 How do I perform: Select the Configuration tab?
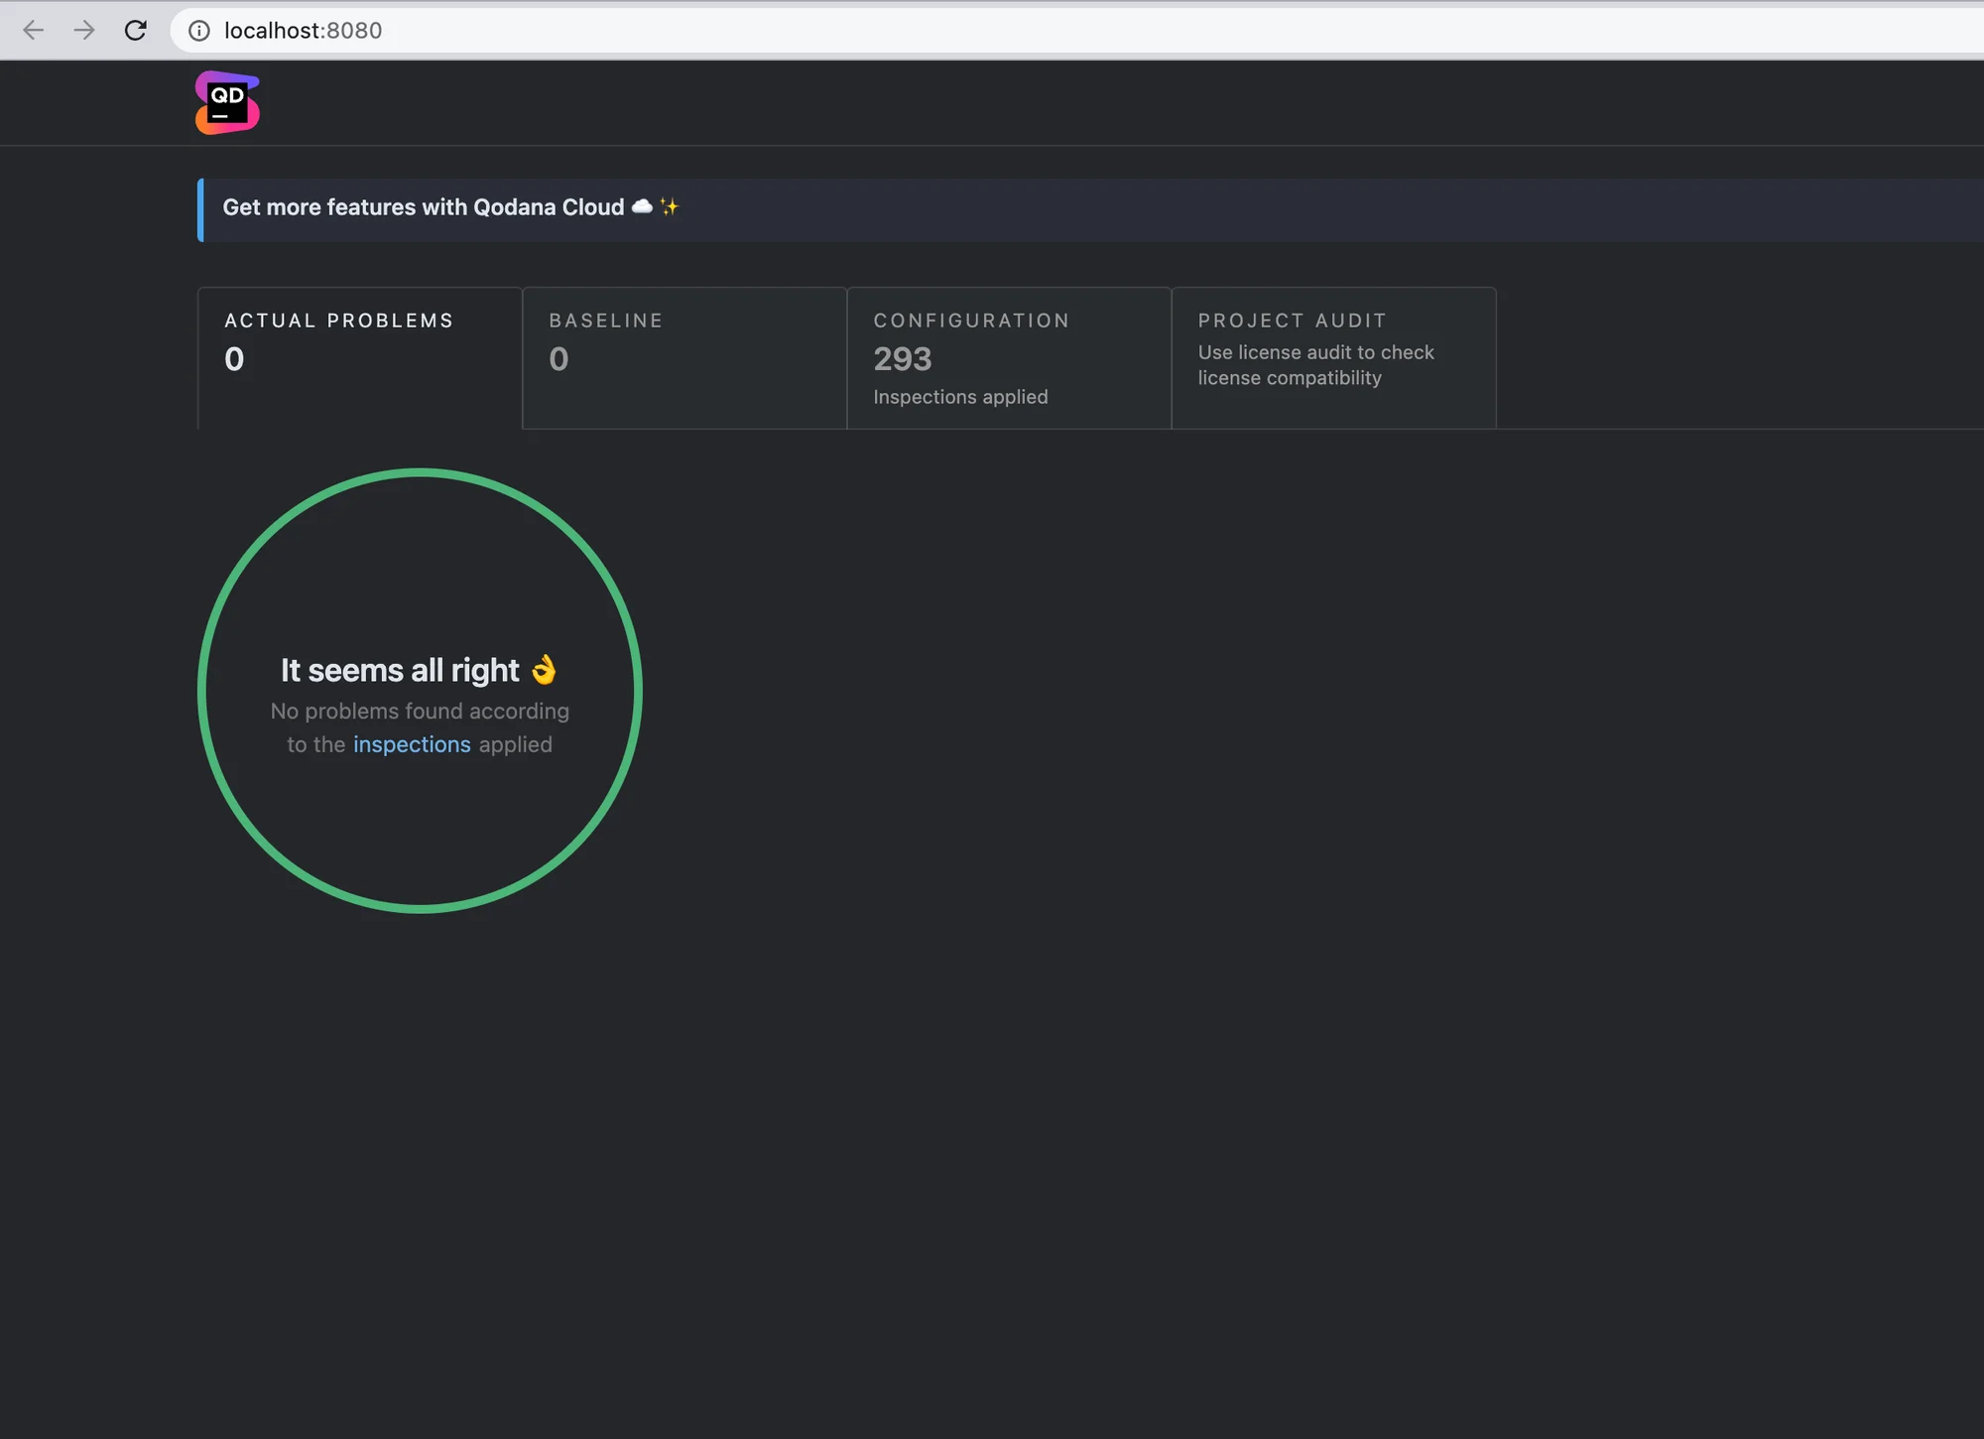tap(1008, 357)
